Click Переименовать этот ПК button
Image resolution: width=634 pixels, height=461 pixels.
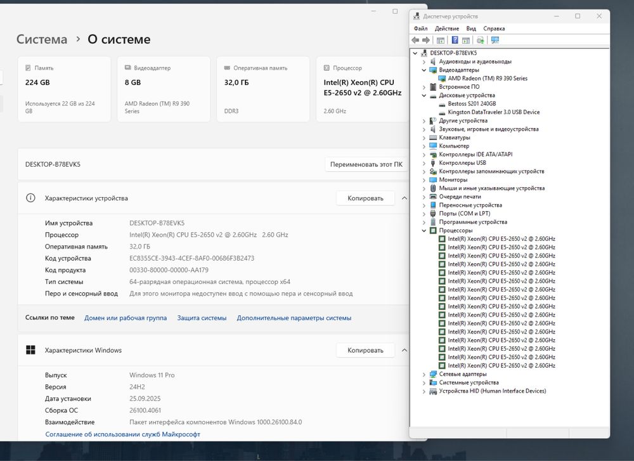tap(366, 164)
